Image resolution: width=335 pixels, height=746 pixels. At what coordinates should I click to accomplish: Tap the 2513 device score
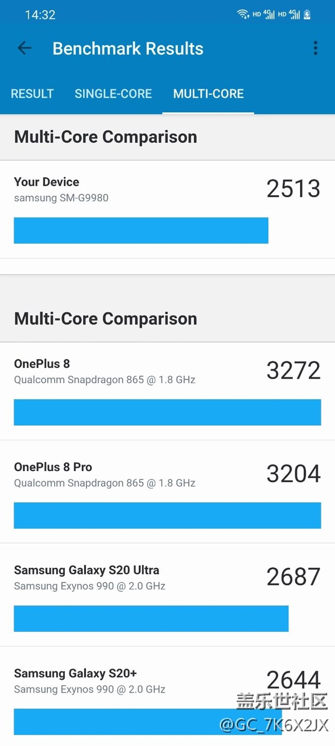293,189
